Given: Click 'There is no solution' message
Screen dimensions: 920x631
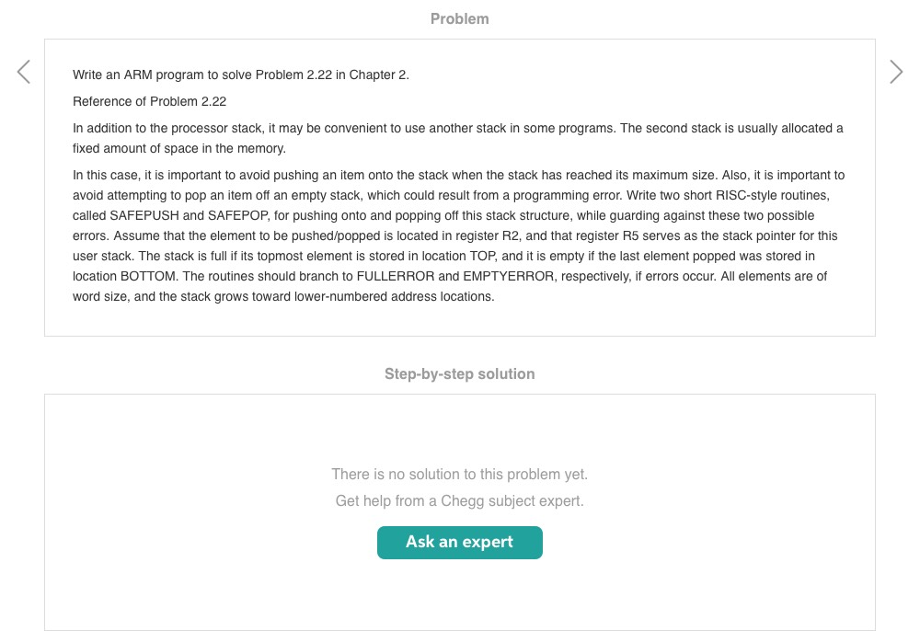Looking at the screenshot, I should coord(459,474).
